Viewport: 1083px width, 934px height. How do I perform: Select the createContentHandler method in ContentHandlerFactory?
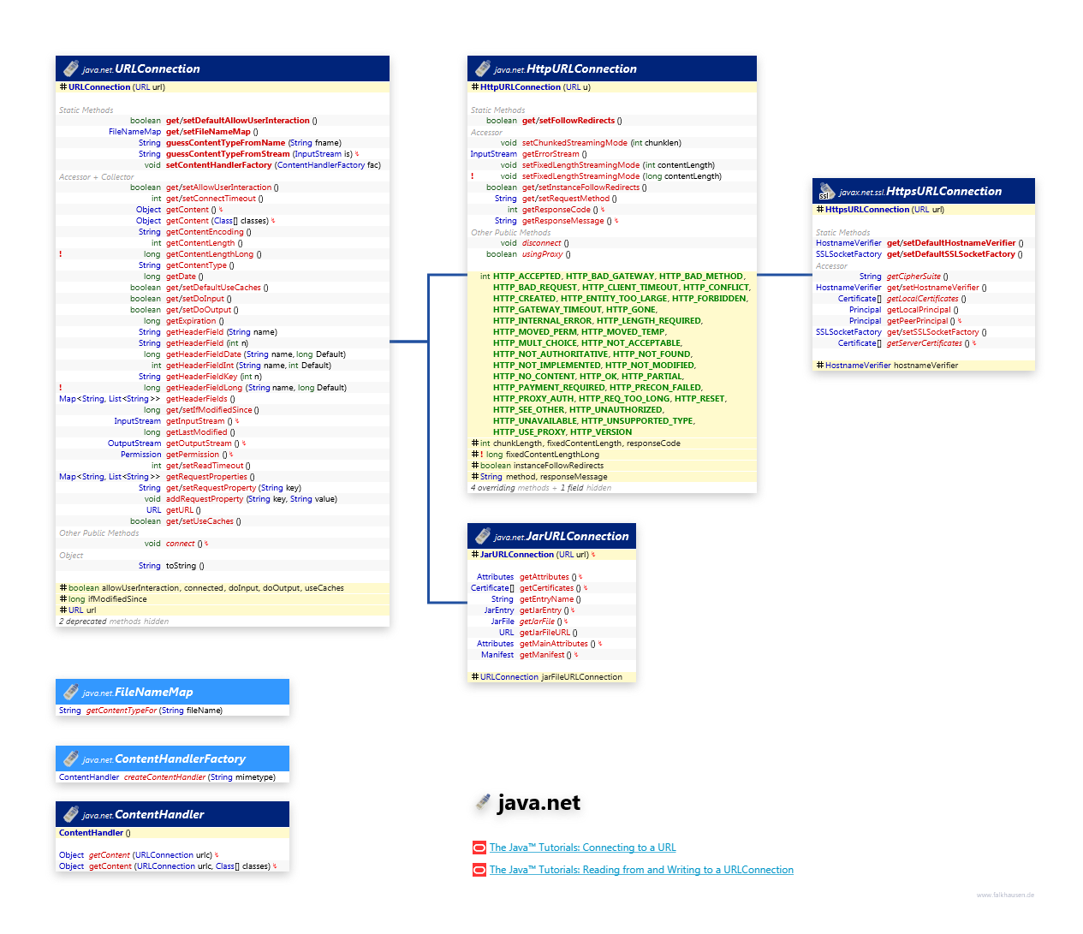164,777
